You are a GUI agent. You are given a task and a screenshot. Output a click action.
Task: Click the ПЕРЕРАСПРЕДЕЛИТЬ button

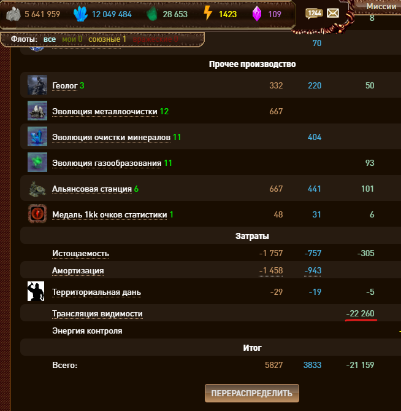252,393
